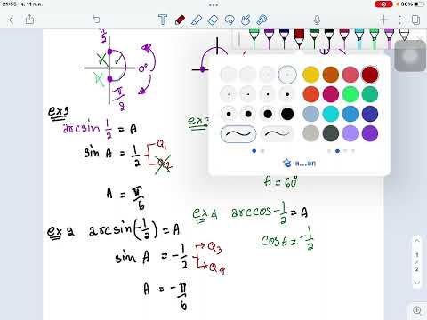This screenshot has width=427, height=320.
Task: Pick the dark red color swatch
Action: click(x=370, y=75)
